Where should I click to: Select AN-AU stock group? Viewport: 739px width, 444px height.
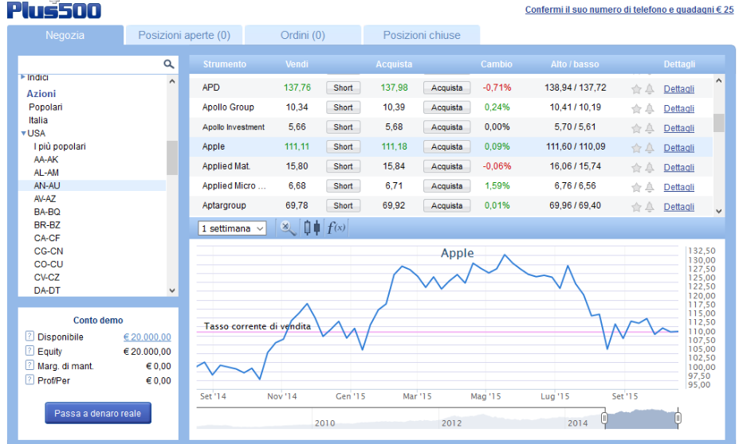[47, 185]
